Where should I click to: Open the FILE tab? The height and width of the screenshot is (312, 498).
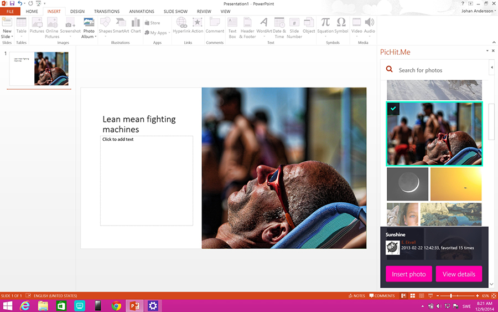pyautogui.click(x=10, y=12)
